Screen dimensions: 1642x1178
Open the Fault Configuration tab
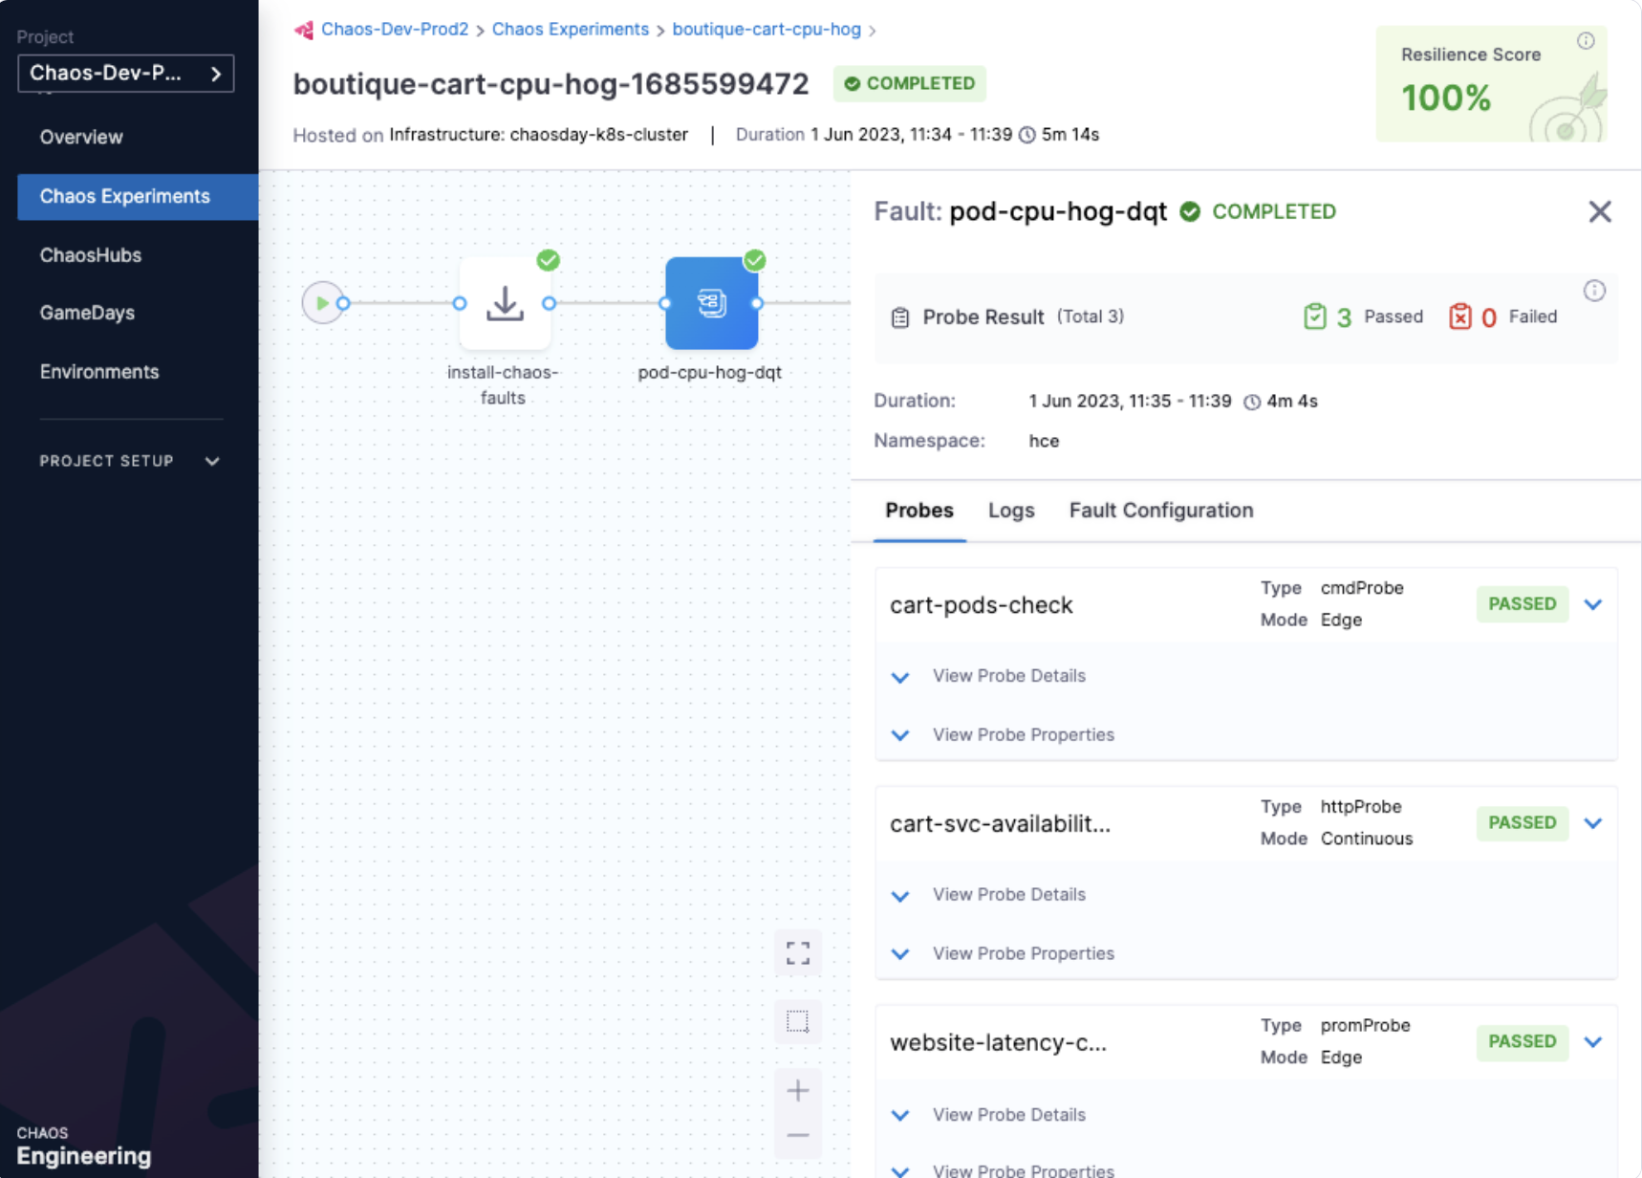[x=1160, y=511]
